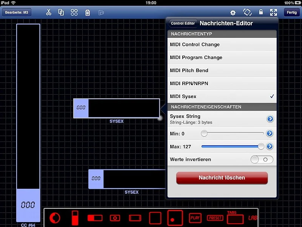Viewport: 302px width, 227px height.
Task: Select the checked MIDI Sysex message type
Action: click(222, 96)
